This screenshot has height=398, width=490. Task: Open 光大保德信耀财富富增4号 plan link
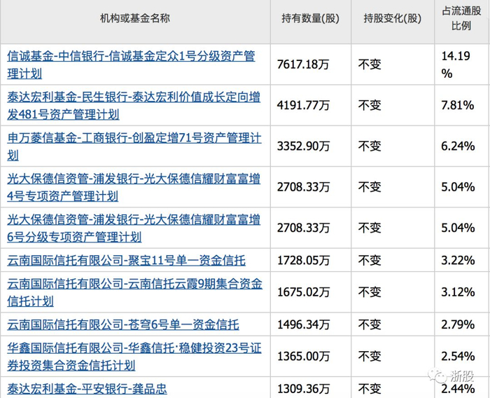[x=134, y=187]
